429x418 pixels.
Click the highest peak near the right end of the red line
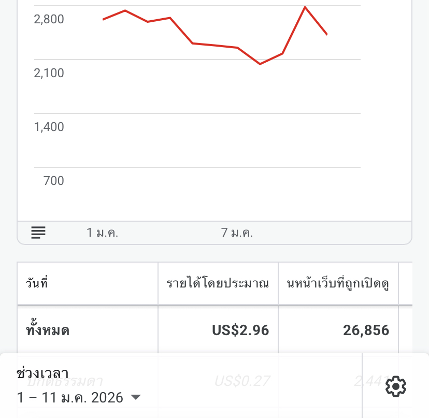(x=305, y=7)
